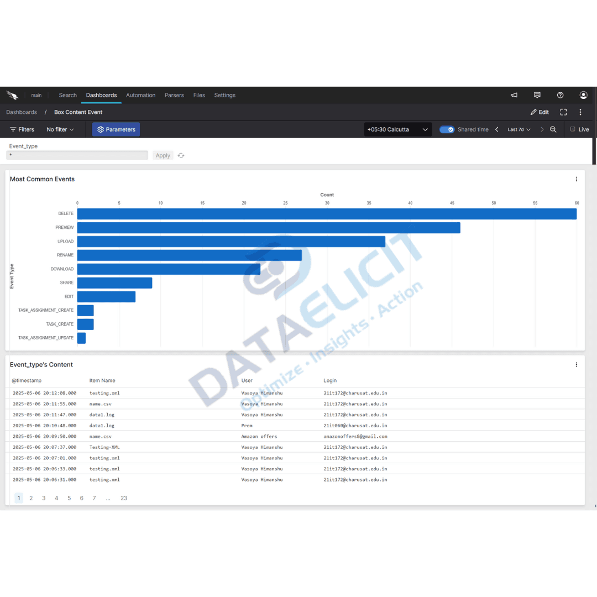The image size is (597, 597).
Task: Open the +05:30 Calcutta timezone dropdown
Action: [x=397, y=129]
